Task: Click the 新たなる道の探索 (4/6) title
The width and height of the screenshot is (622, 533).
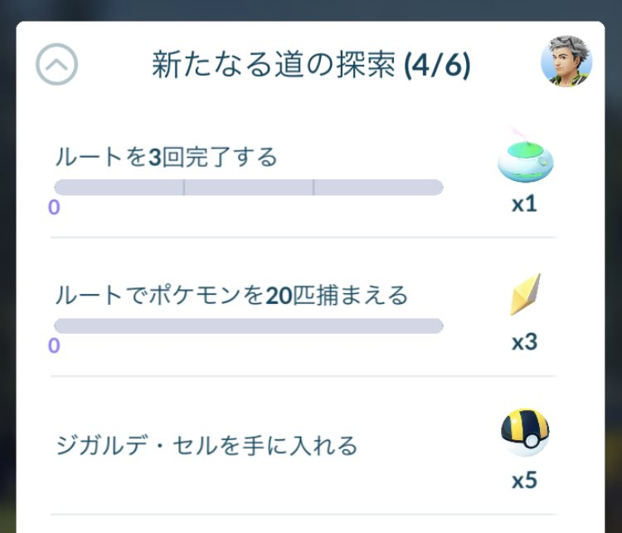Action: [x=311, y=65]
